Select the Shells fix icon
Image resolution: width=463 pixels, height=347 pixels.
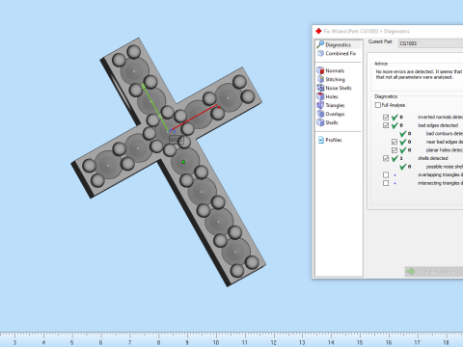(320, 122)
